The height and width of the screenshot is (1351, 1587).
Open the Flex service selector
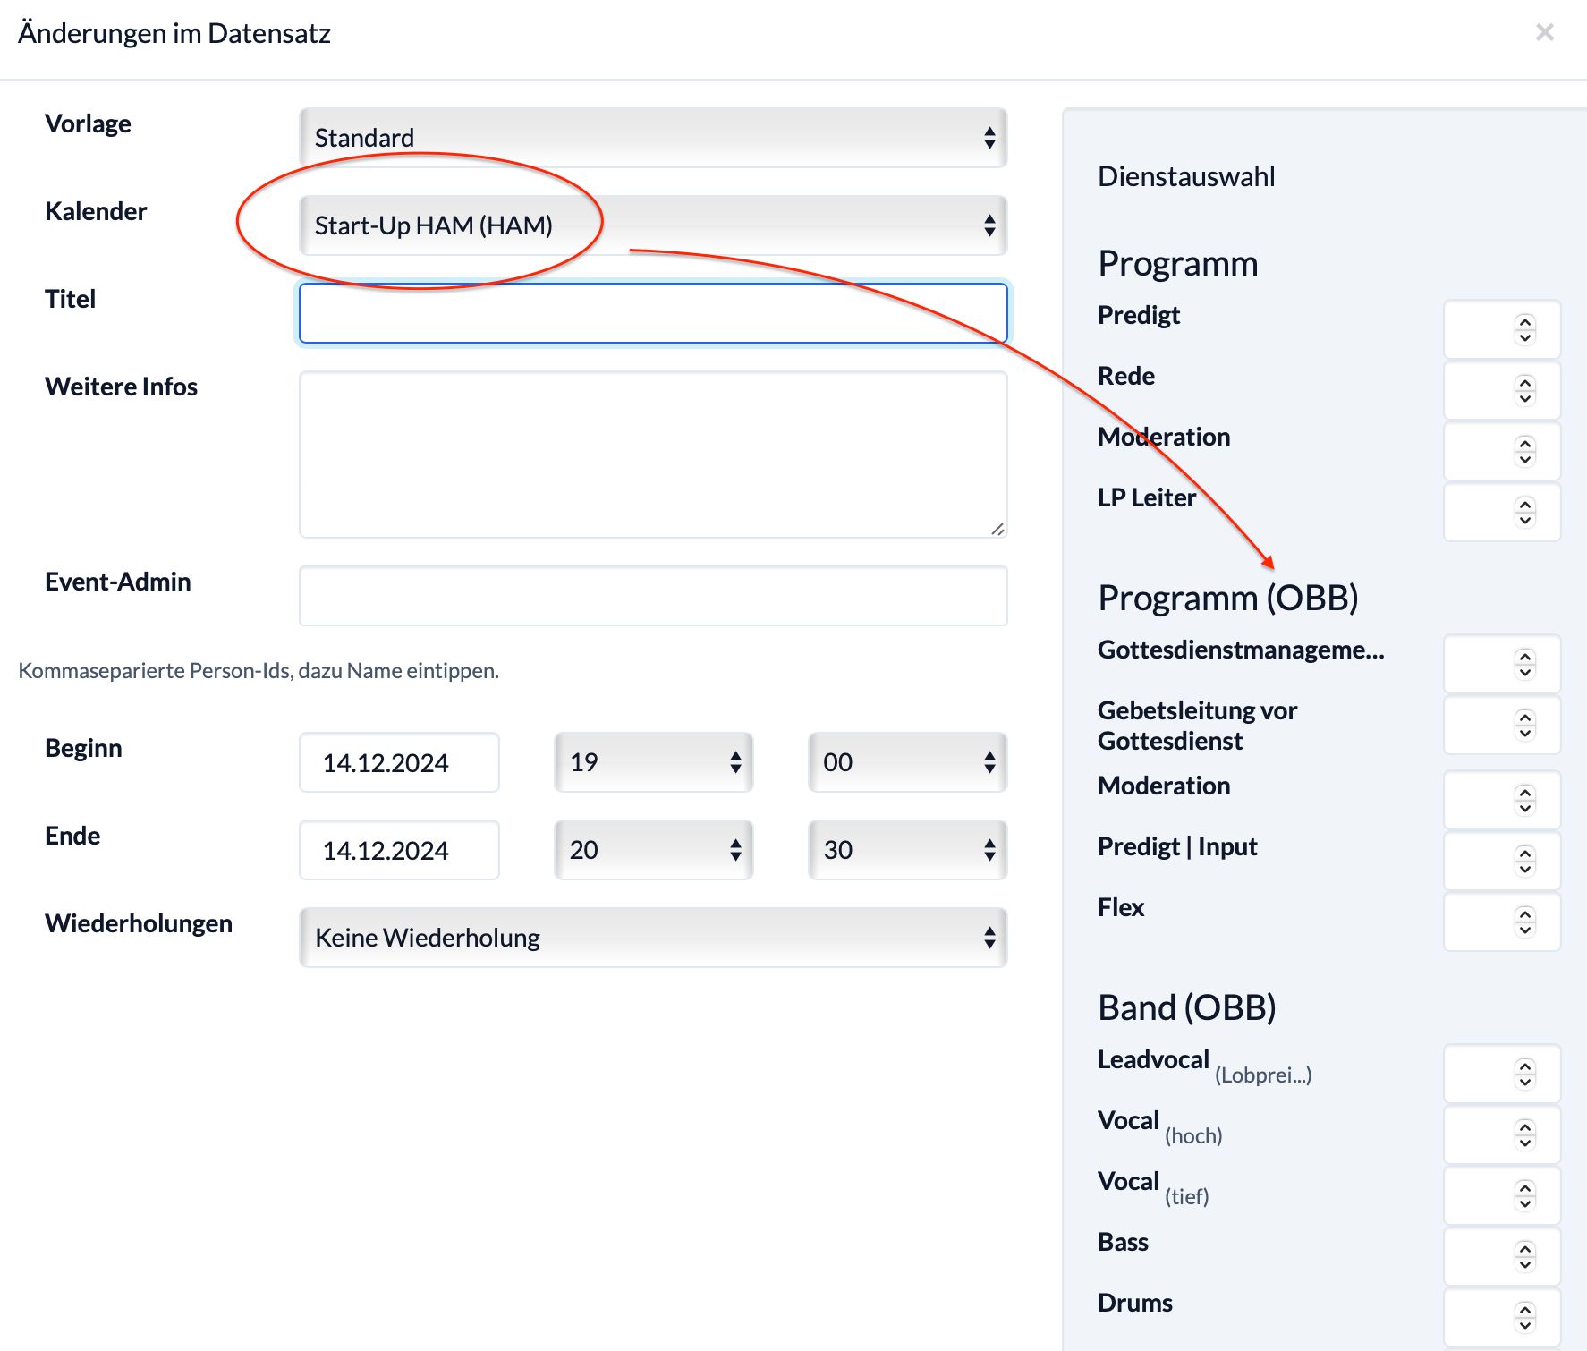(1502, 922)
